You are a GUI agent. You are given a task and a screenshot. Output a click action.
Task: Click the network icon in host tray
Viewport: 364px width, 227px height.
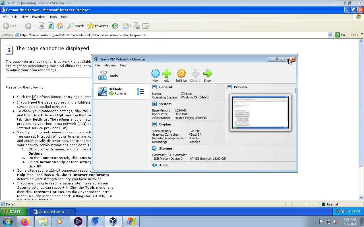328,222
